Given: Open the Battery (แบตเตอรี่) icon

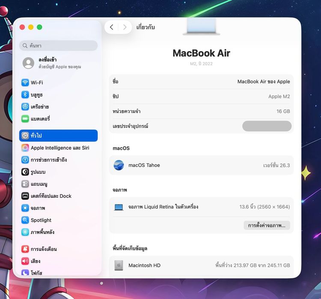Looking at the screenshot, I should [x=25, y=119].
